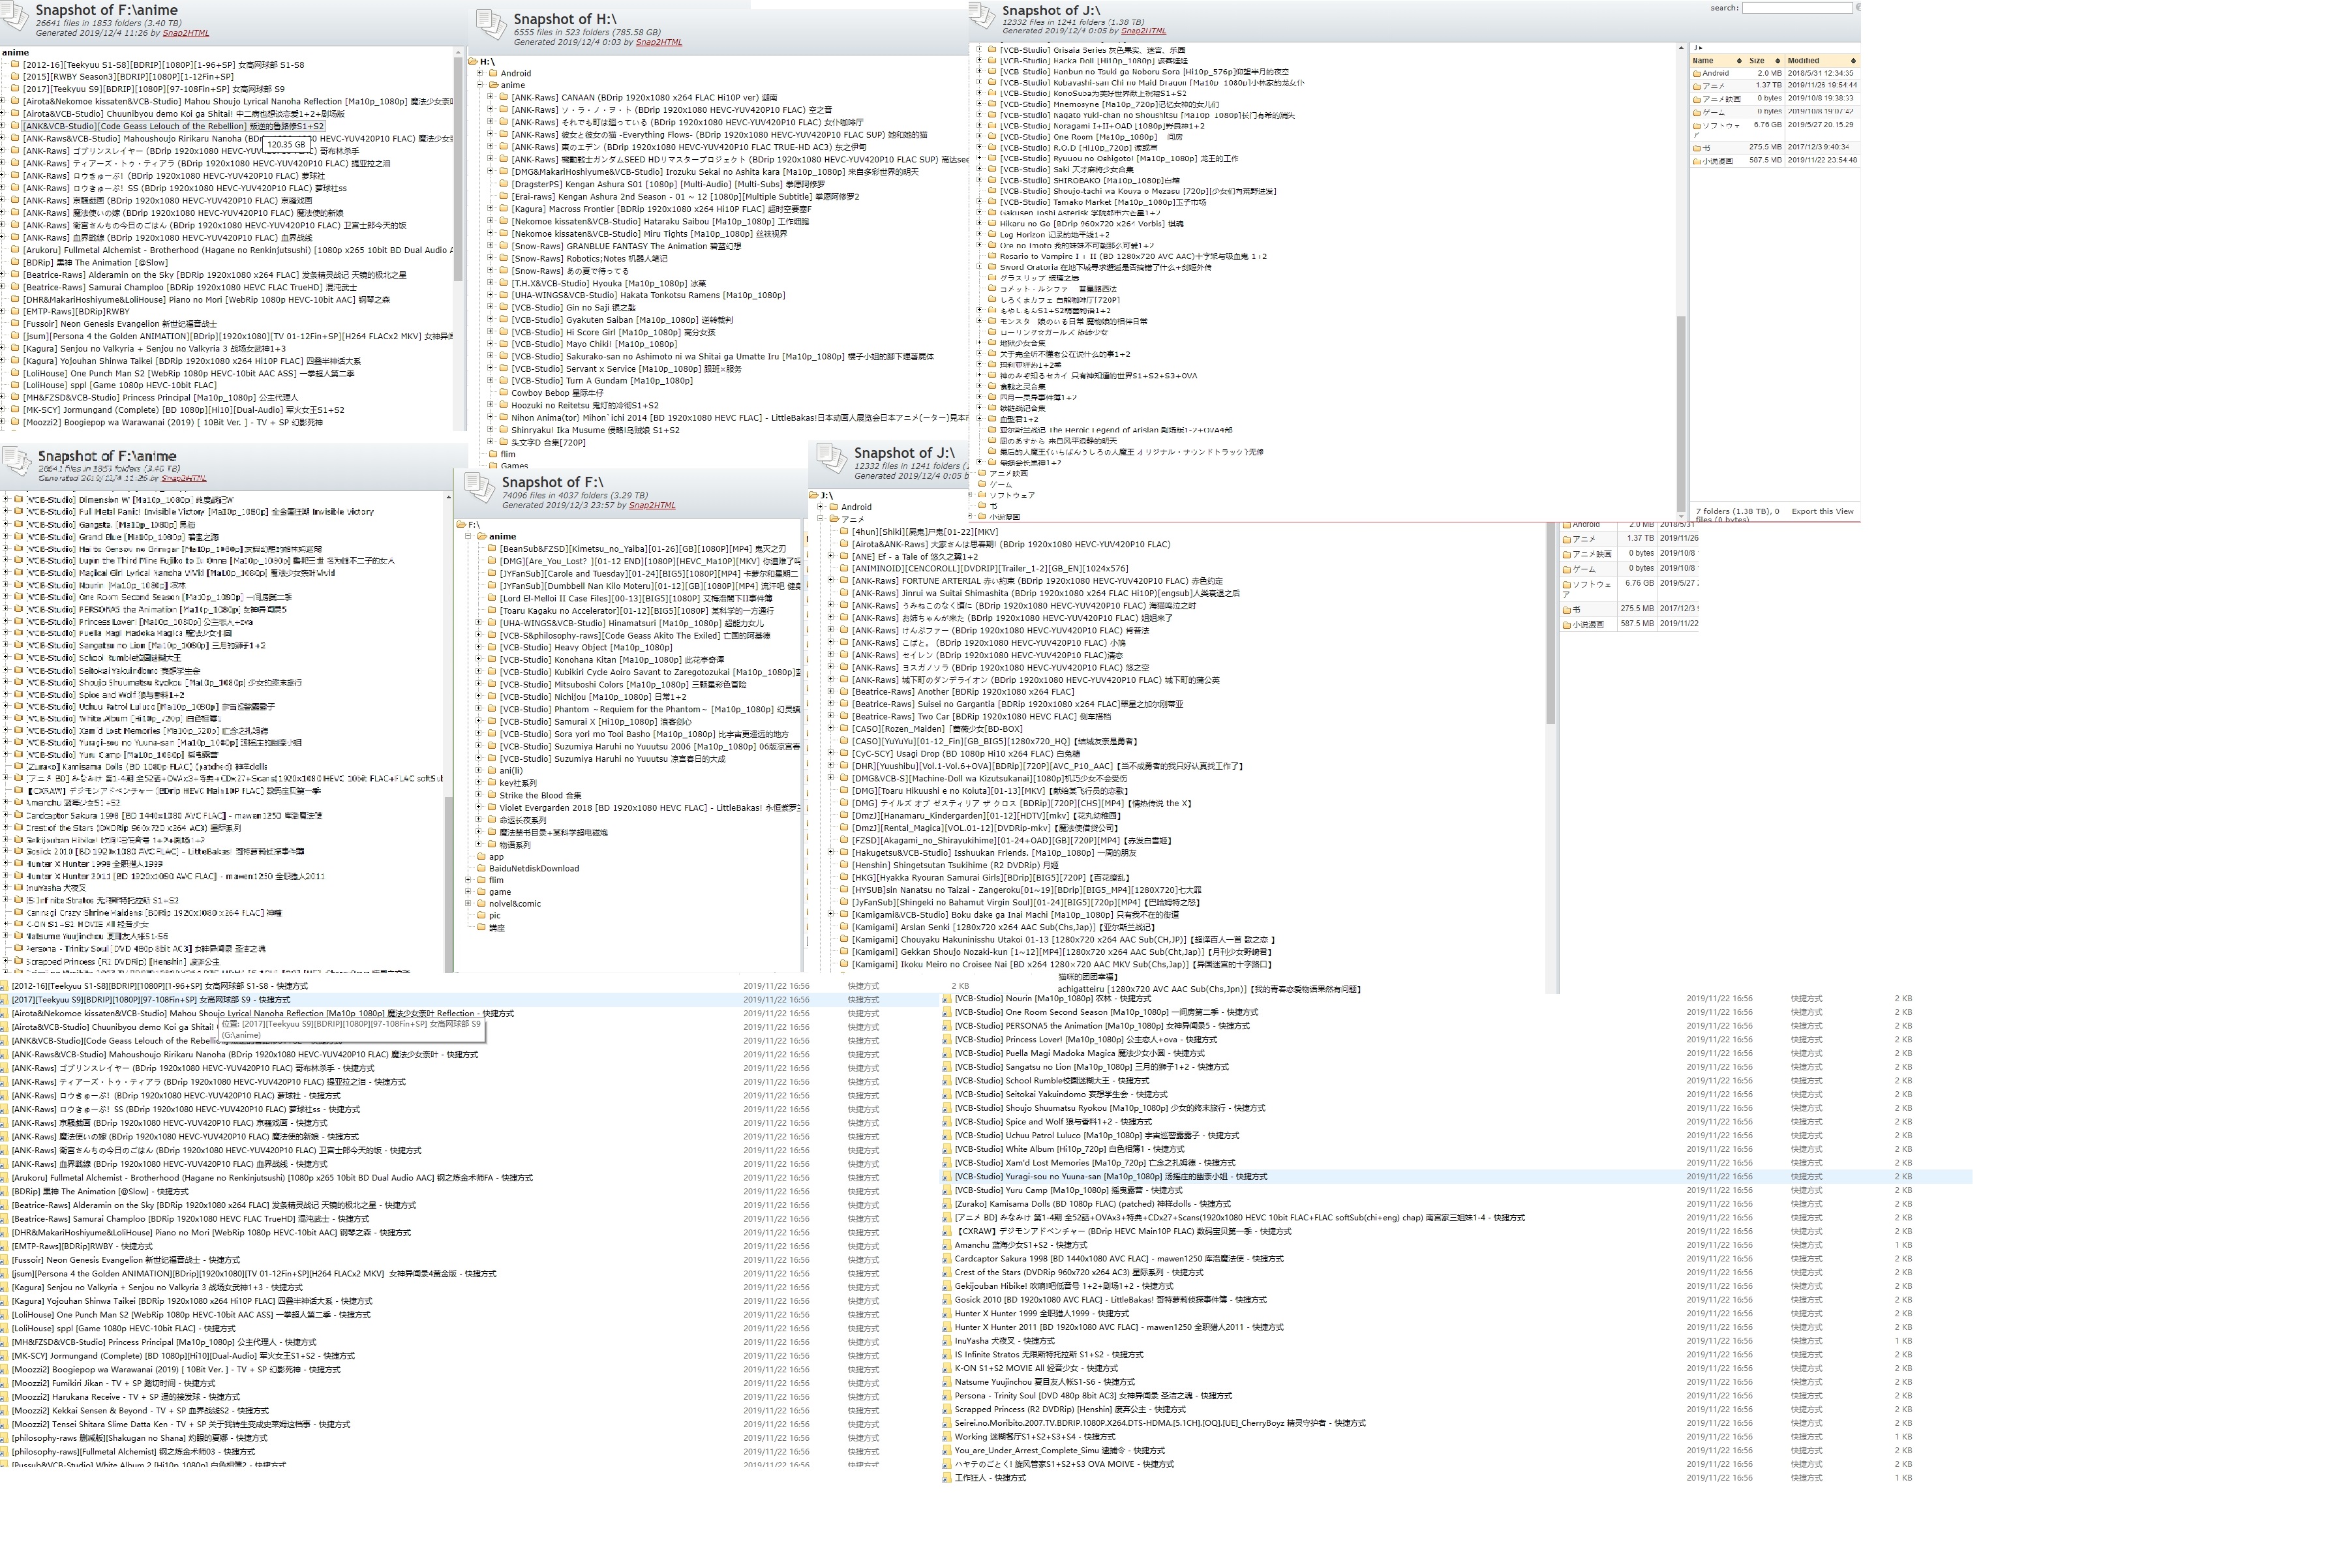Expand nolvel&comic folder in F:\ tree
This screenshot has height=1568, width=2330.
pyautogui.click(x=468, y=903)
